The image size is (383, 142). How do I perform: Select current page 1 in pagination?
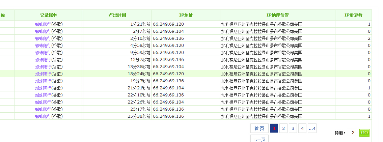point(274,128)
